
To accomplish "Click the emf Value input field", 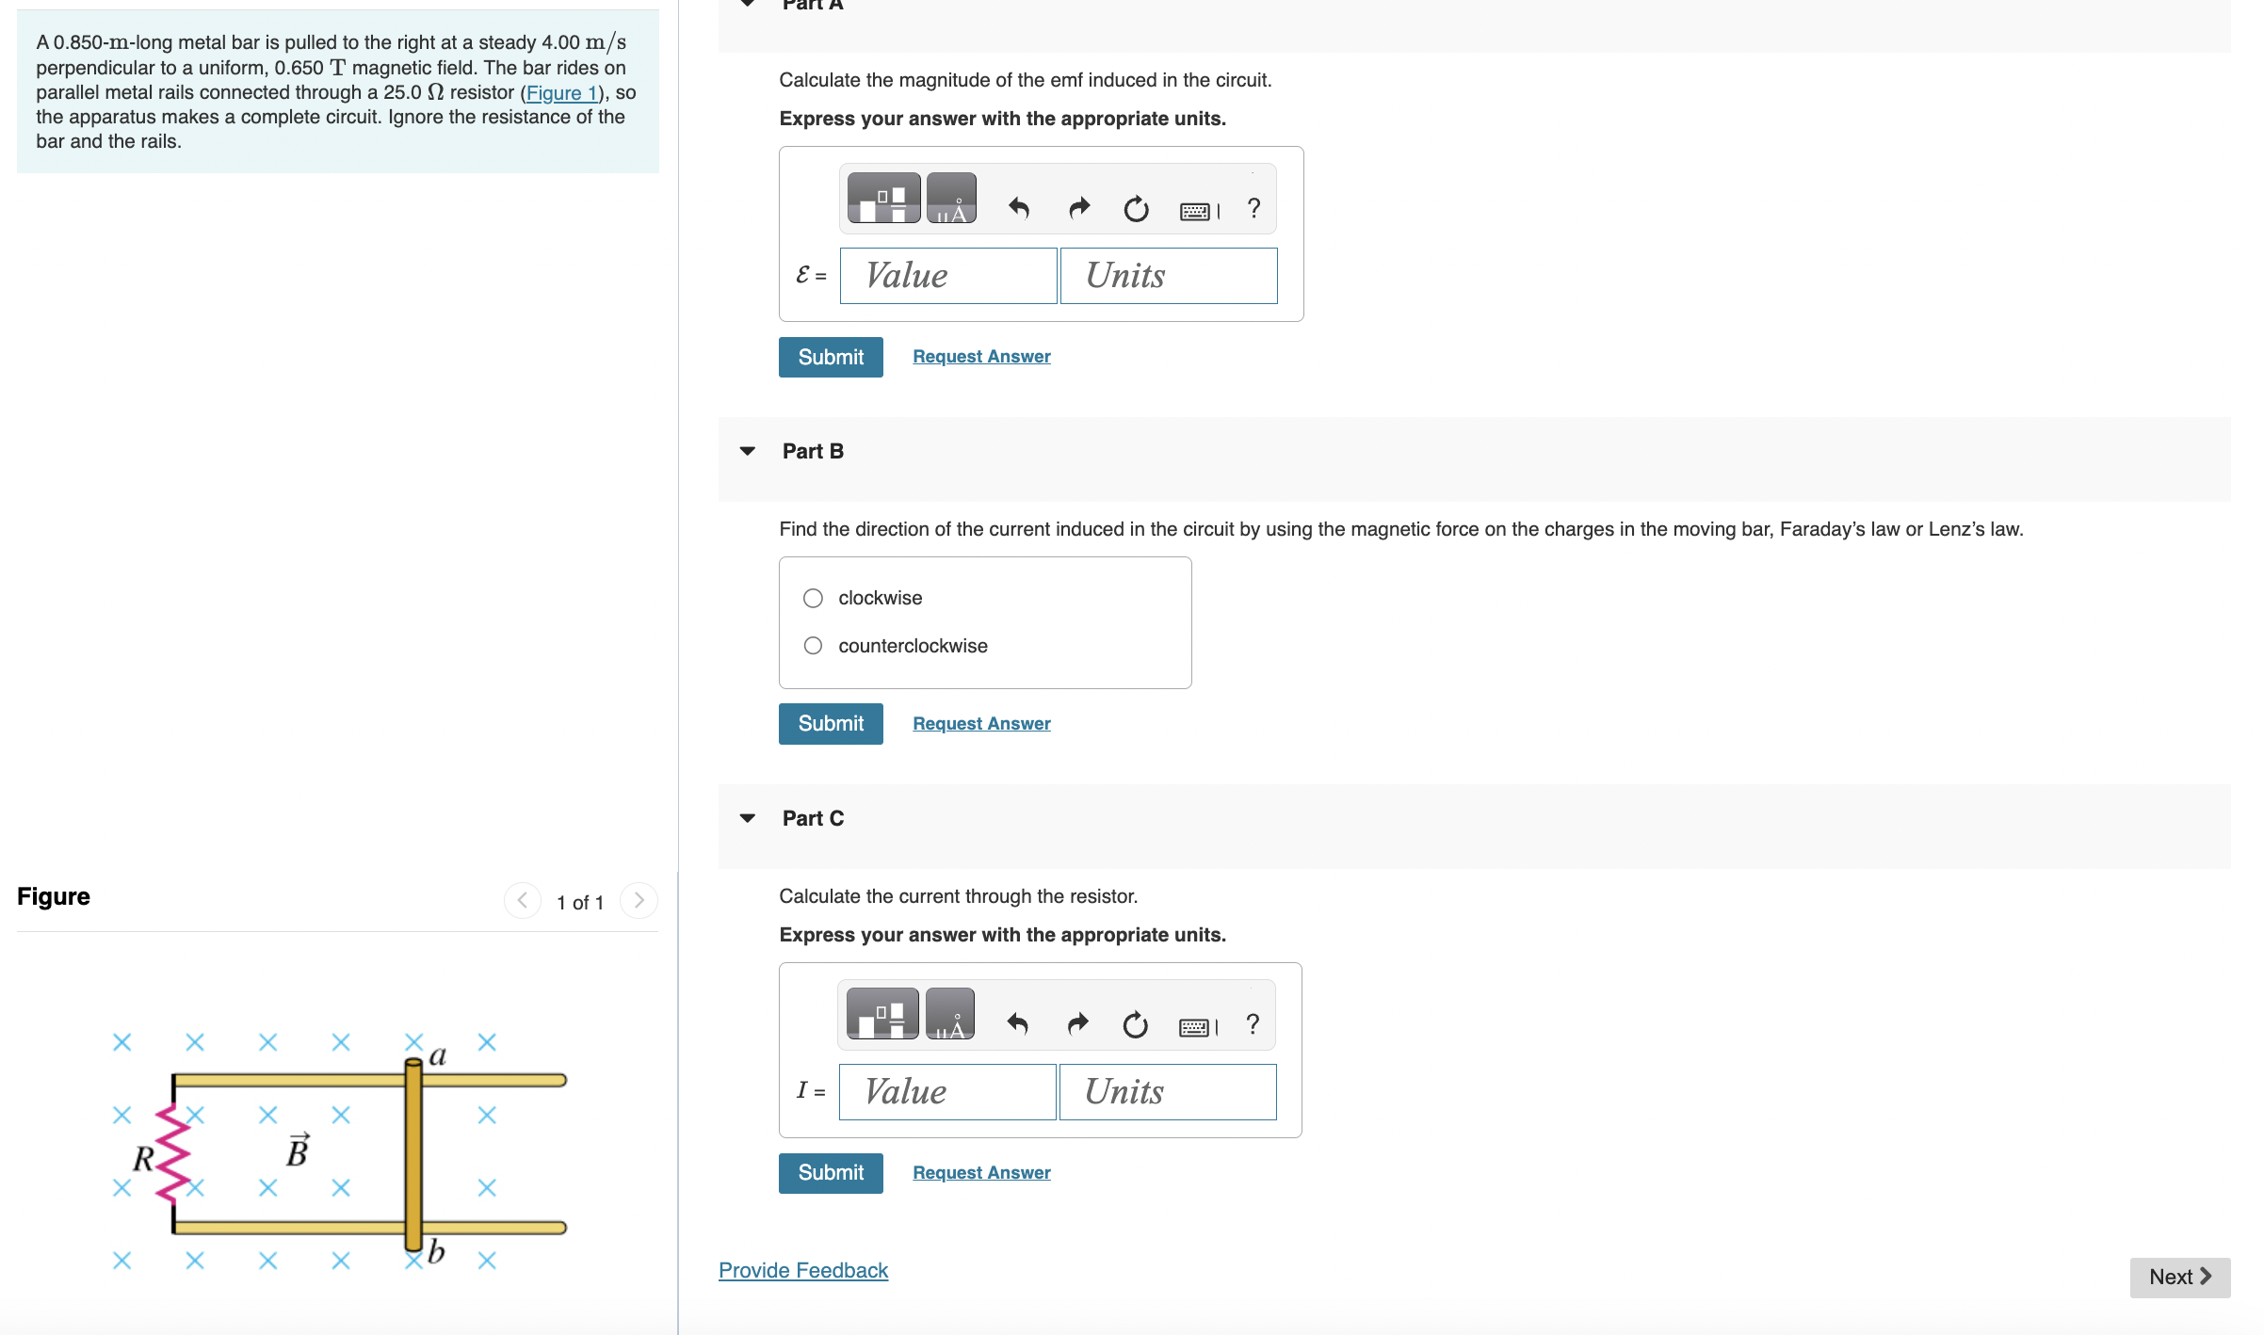I will point(947,276).
